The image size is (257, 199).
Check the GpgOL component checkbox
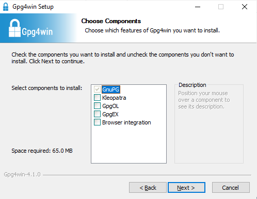[x=97, y=106]
